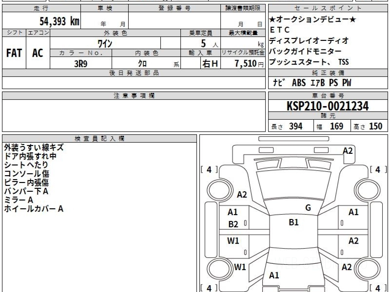Viewport: 390px width, 292px height.
Task: Select the seating capacity 5 人
Action: (x=209, y=43)
